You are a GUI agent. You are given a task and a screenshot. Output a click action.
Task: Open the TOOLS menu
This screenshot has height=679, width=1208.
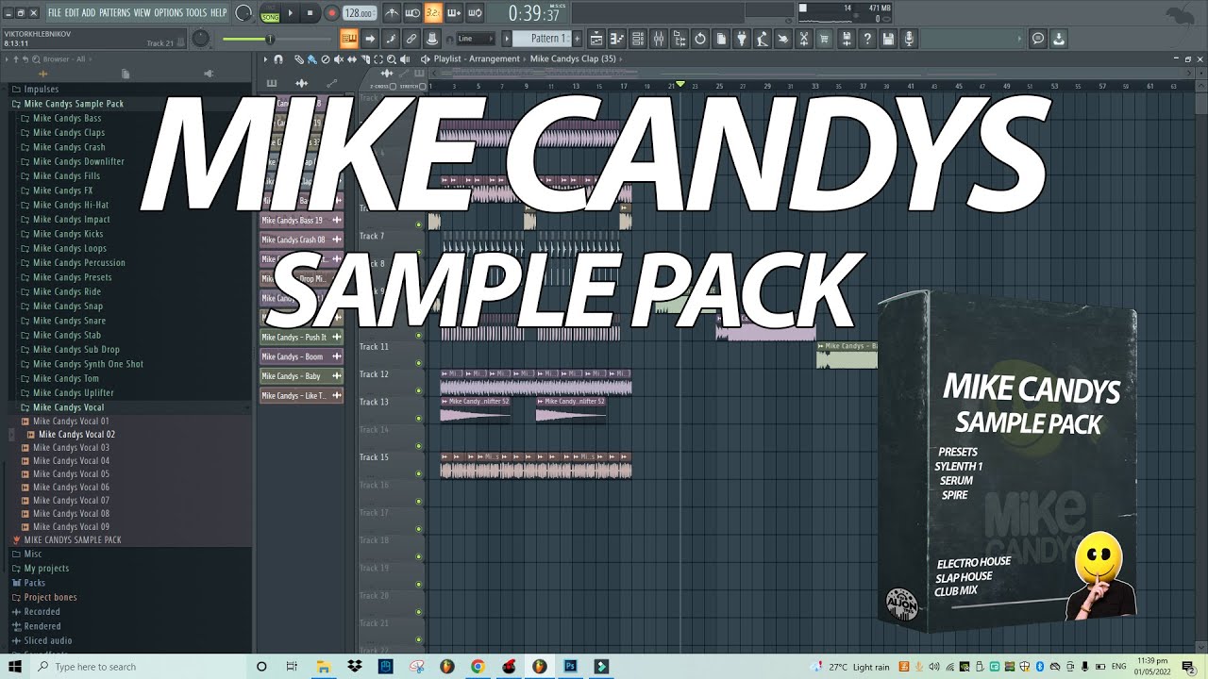pyautogui.click(x=195, y=13)
